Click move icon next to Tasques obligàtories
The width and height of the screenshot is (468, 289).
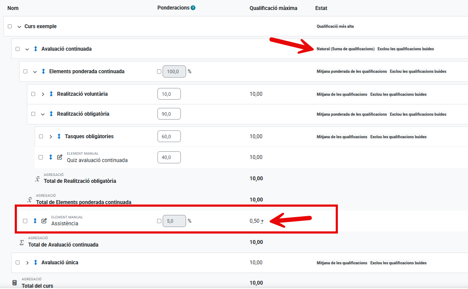pos(59,136)
